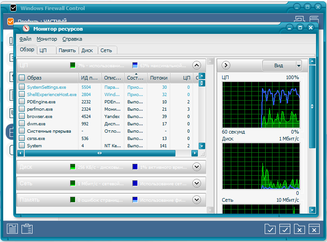Click the folder with X icon
The image size is (327, 242).
[299, 229]
